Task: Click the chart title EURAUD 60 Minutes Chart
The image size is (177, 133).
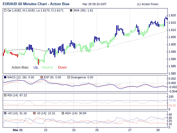Action: (x=36, y=4)
